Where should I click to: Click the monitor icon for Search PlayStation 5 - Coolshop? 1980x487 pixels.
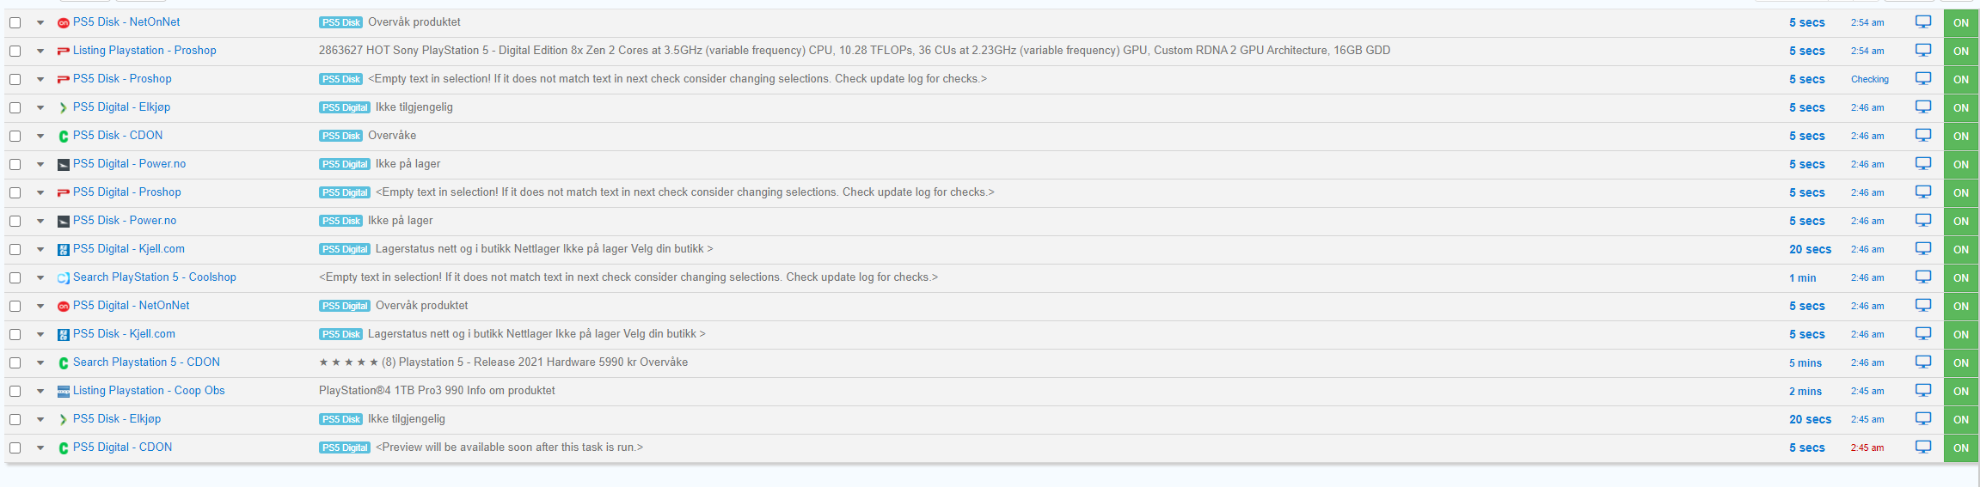(x=1923, y=277)
